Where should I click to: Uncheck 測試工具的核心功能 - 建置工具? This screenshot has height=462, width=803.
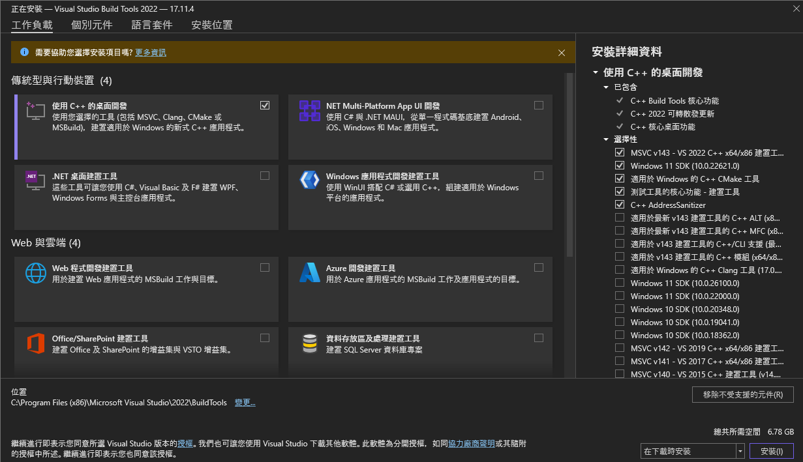620,192
